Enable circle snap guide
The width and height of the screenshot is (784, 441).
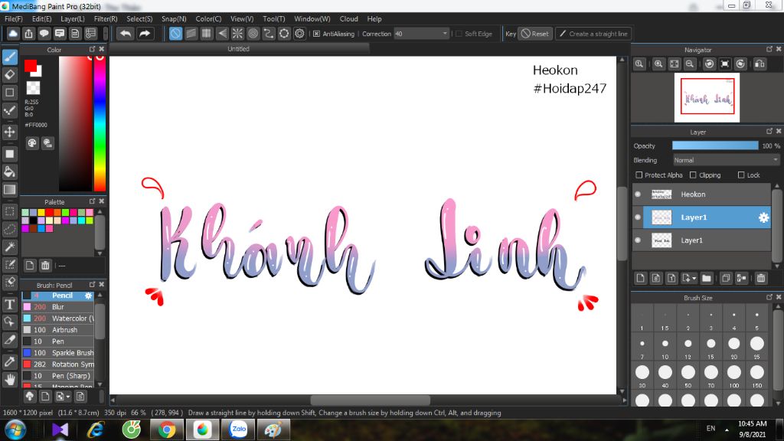pos(253,34)
